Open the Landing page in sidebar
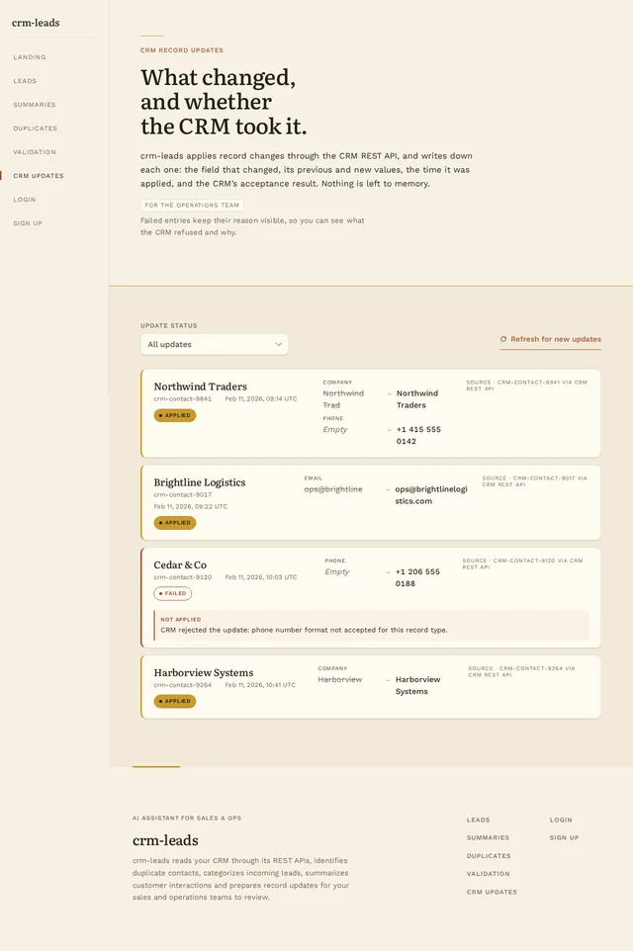This screenshot has height=951, width=633. point(30,57)
